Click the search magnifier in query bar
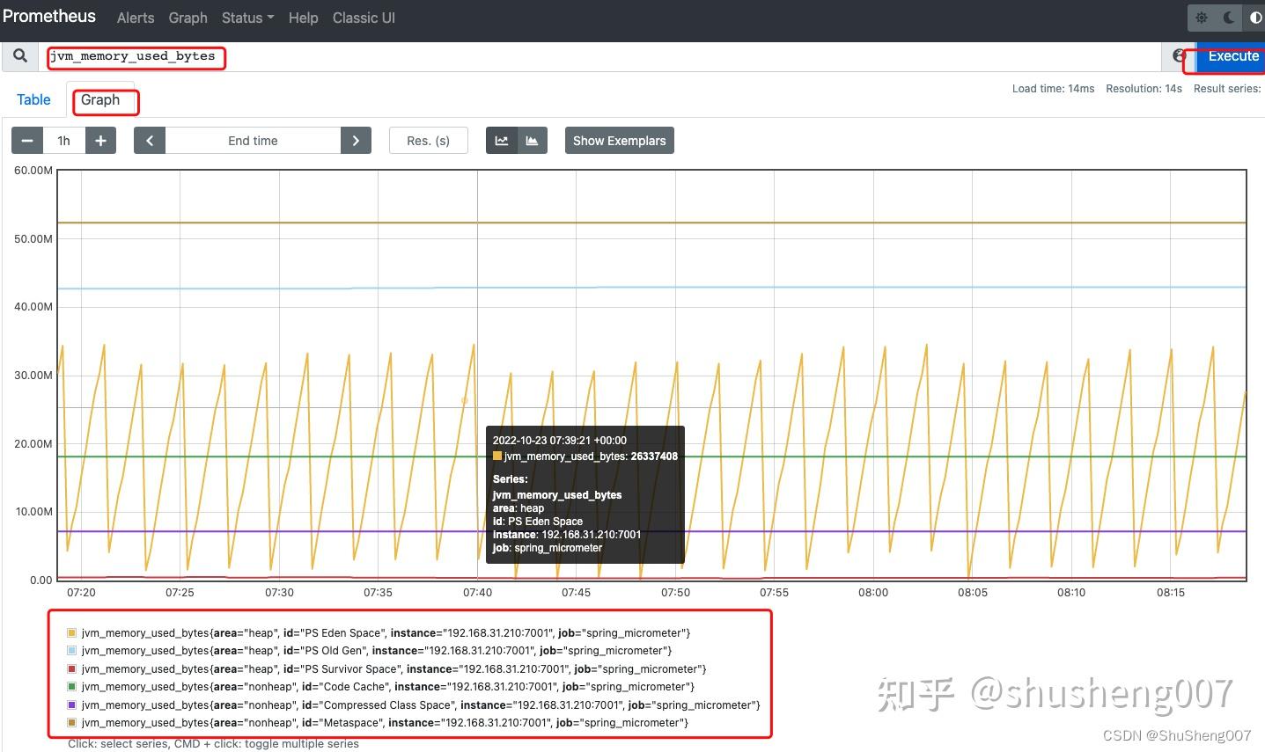Screen dimensions: 1265x752 click(x=19, y=55)
